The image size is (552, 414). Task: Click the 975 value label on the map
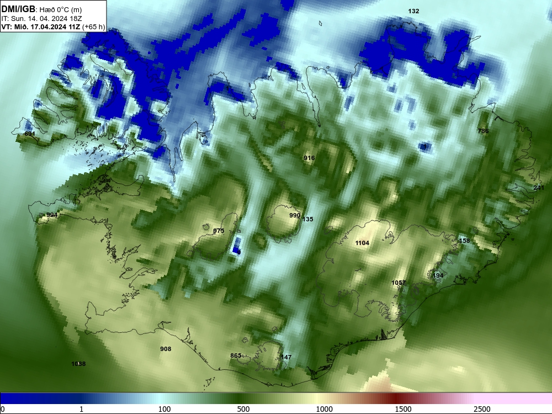click(x=219, y=231)
